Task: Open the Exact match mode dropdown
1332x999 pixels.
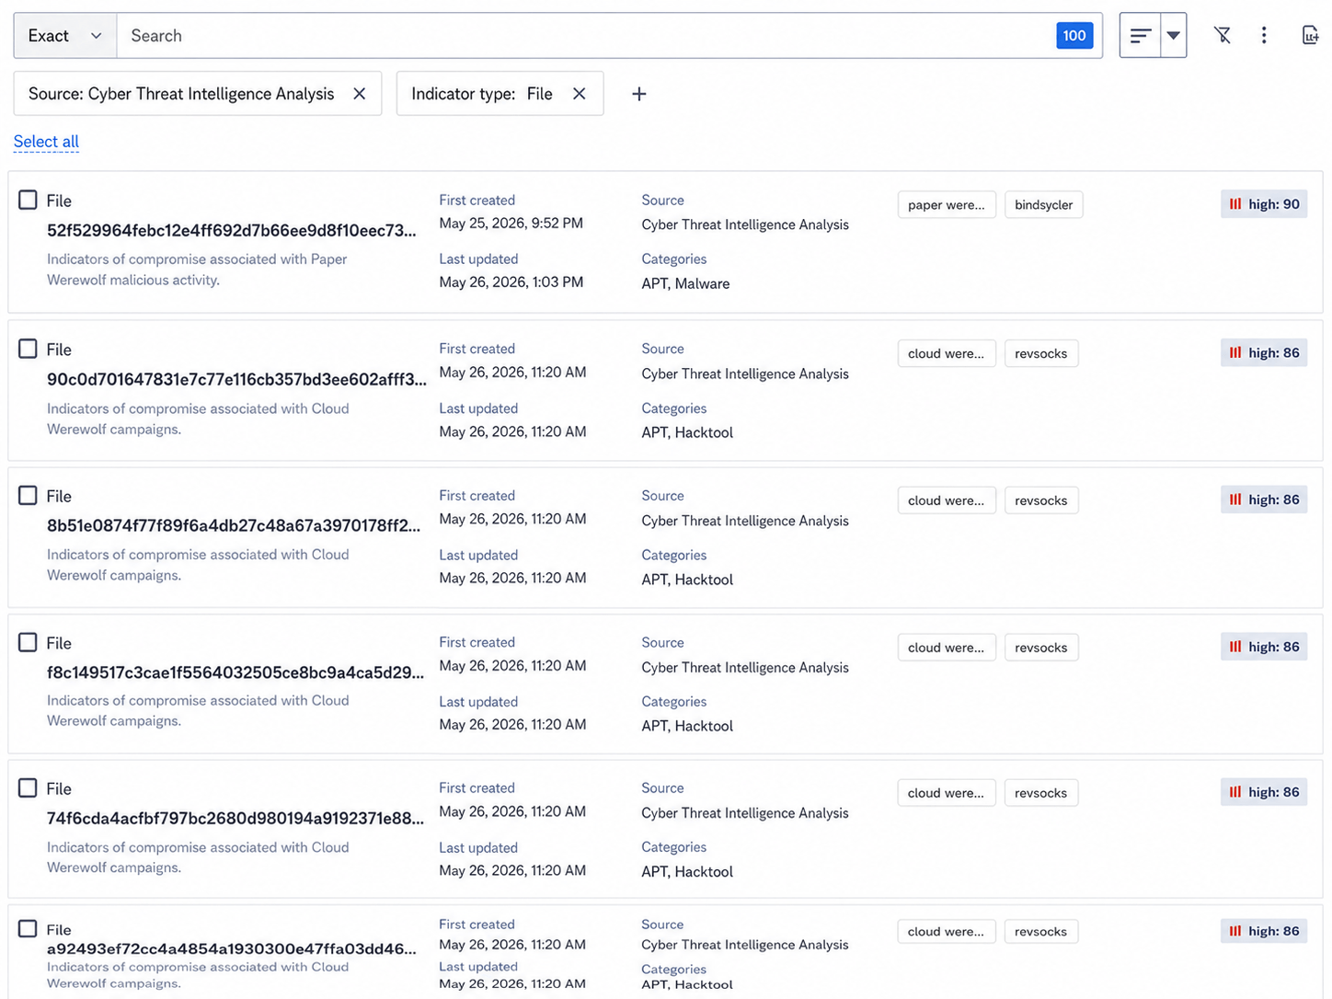Action: coord(65,36)
